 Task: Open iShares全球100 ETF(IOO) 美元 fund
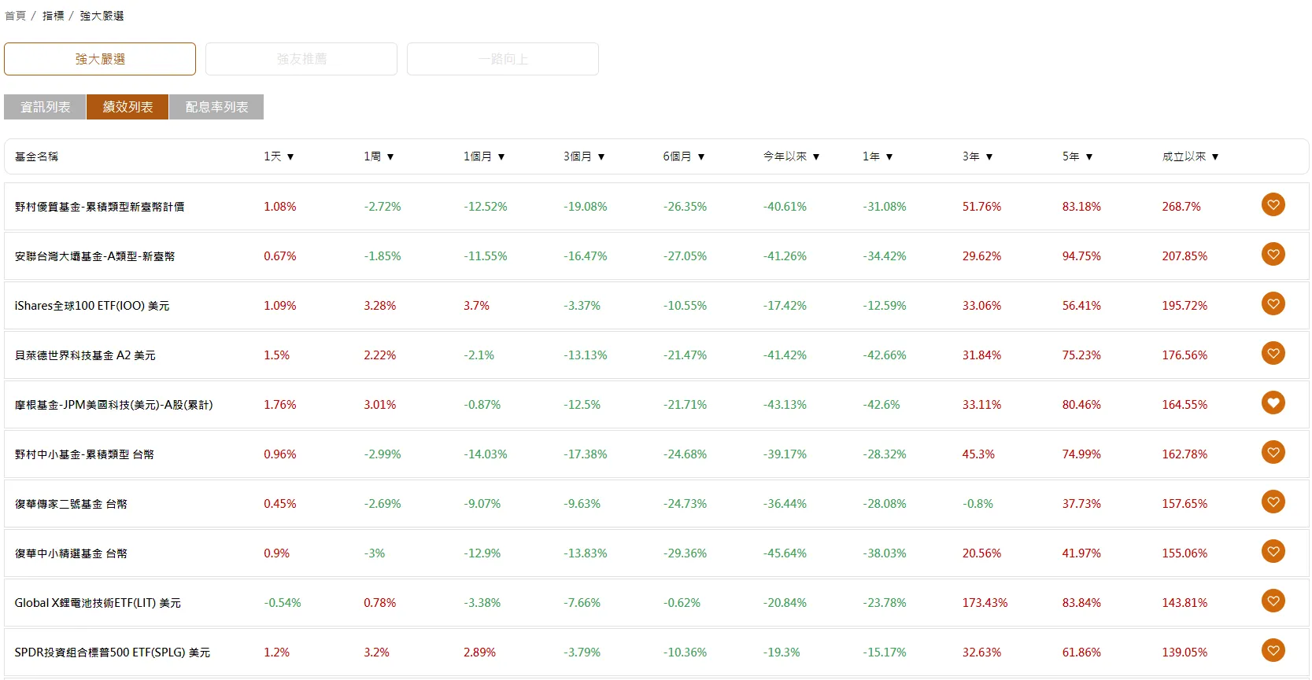(92, 306)
